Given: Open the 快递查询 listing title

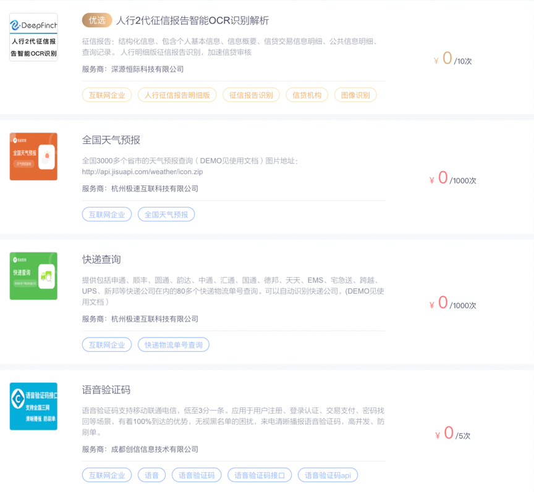Looking at the screenshot, I should point(101,259).
